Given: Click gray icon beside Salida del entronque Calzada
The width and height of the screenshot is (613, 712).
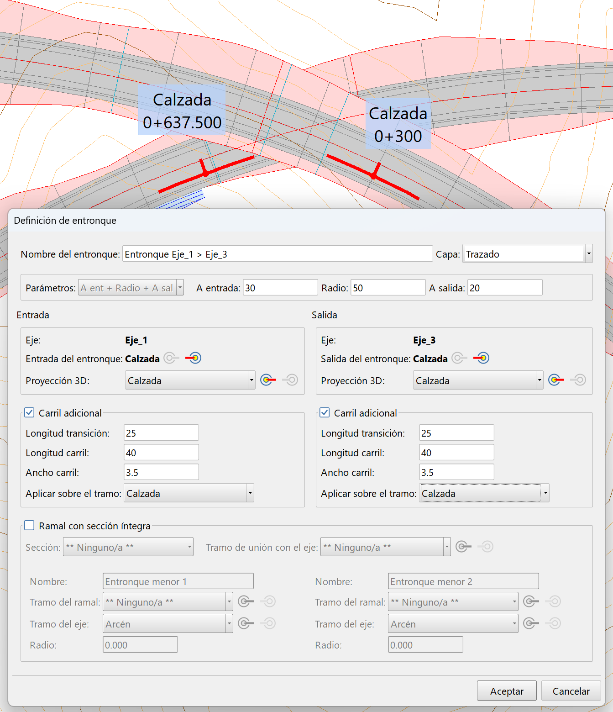Looking at the screenshot, I should [459, 358].
